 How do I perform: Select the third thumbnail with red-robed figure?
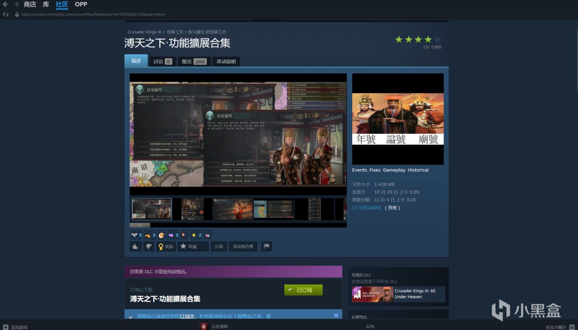coord(233,209)
